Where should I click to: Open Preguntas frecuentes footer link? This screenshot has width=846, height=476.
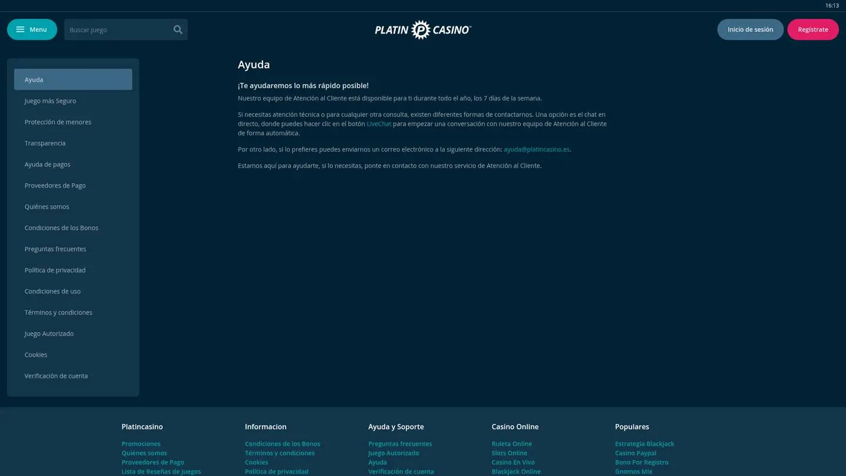(400, 444)
